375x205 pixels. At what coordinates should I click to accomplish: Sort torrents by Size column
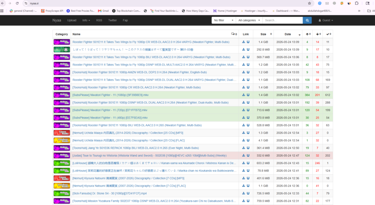click(x=263, y=34)
